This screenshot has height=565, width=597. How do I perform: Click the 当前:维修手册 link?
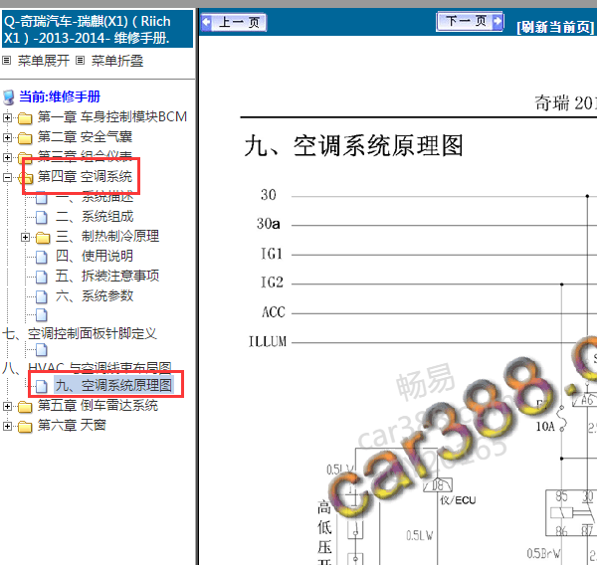[x=60, y=96]
